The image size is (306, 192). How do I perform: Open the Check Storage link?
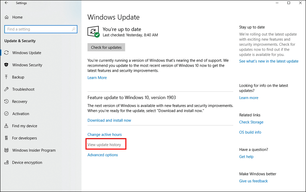tap(251, 122)
